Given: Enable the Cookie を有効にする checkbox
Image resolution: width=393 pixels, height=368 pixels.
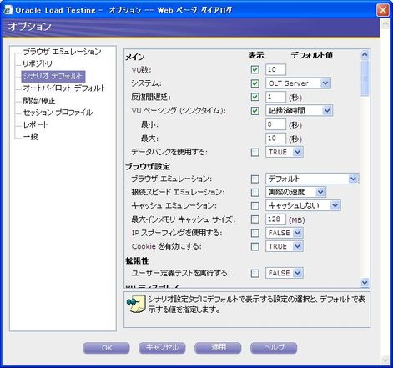Looking at the screenshot, I should (254, 246).
